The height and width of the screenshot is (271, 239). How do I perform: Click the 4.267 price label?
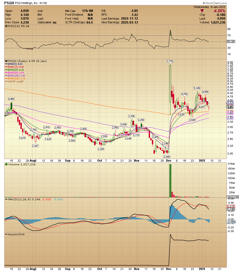click(202, 107)
